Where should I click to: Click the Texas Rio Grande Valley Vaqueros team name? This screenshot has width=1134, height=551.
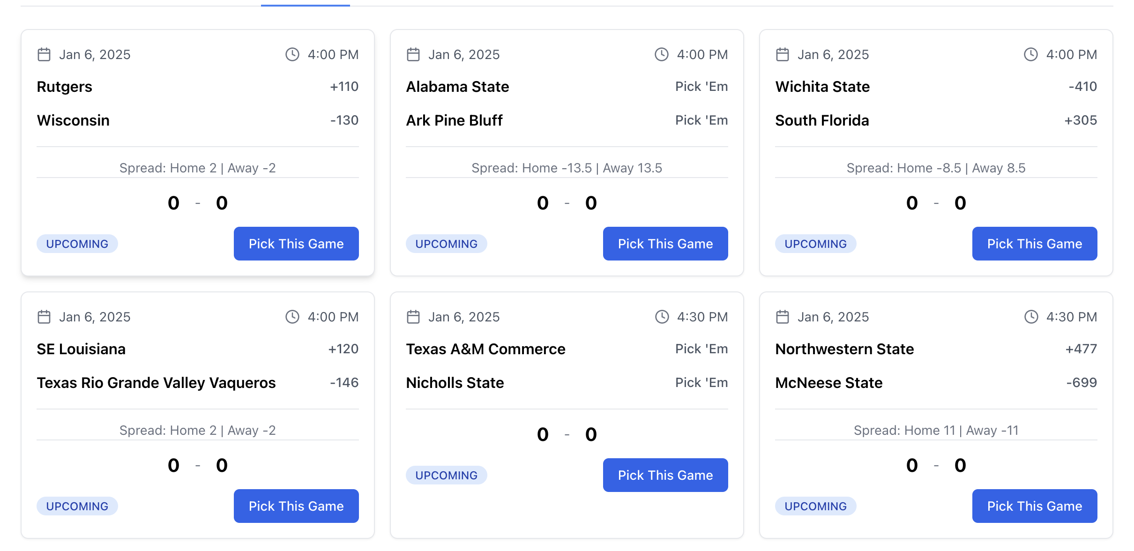tap(156, 383)
